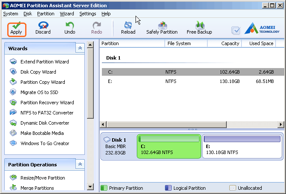Click the Apply toolbar button
Viewport: 286px width, 194px height.
17,29
